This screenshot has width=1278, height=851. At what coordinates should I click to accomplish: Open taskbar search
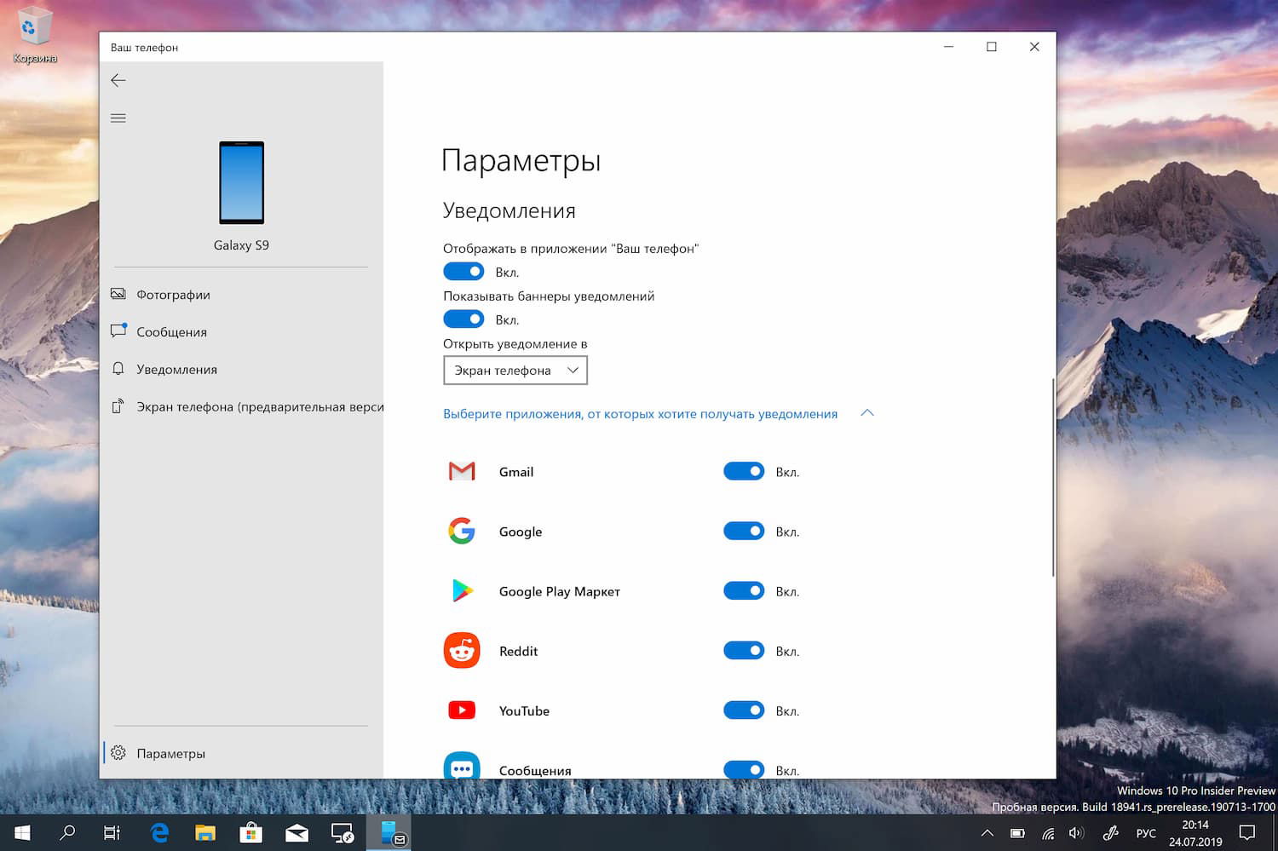click(67, 832)
